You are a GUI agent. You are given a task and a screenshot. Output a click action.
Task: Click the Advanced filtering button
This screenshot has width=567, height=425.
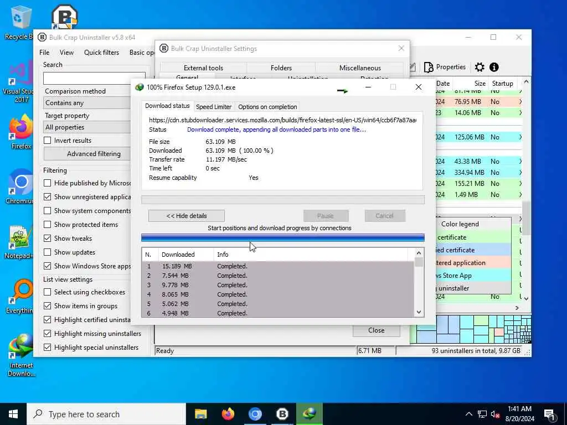click(87, 154)
